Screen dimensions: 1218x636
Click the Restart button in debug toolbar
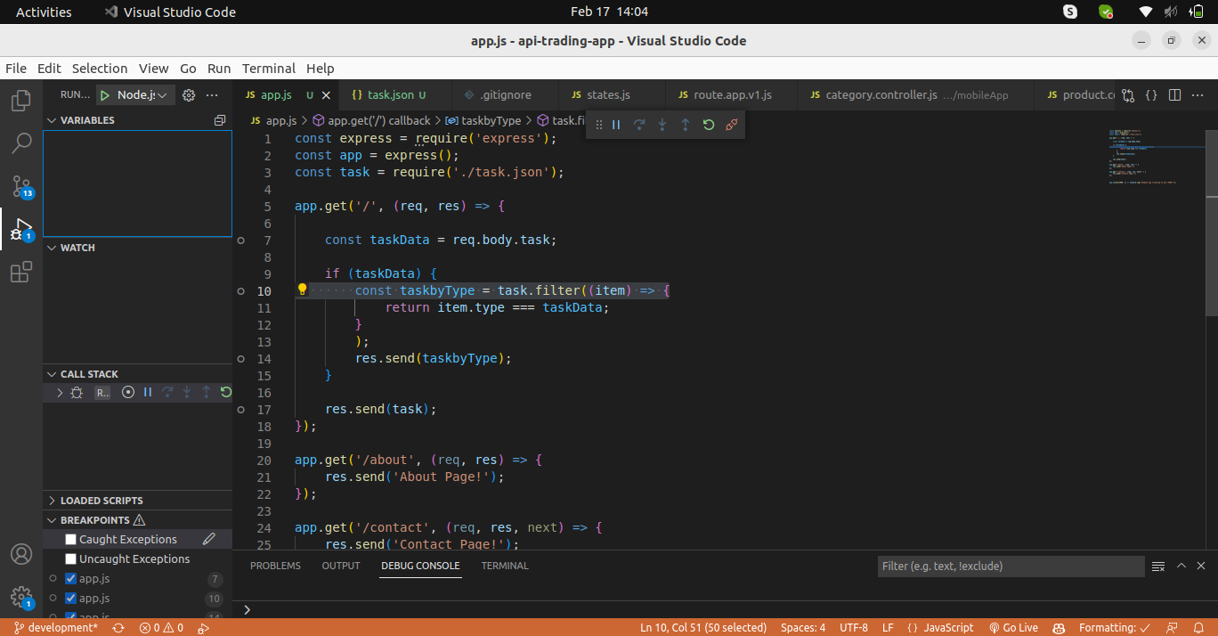[x=709, y=125]
